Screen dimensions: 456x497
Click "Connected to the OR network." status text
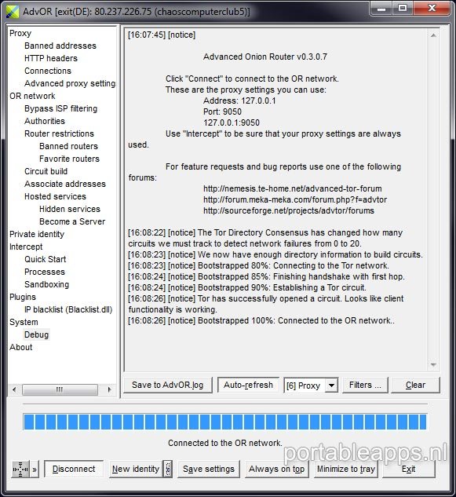pos(225,443)
